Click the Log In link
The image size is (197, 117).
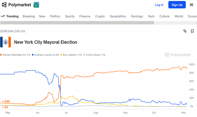click(159, 5)
